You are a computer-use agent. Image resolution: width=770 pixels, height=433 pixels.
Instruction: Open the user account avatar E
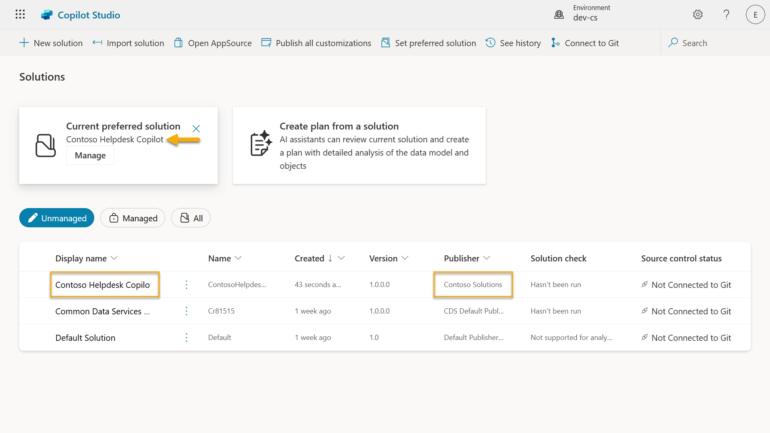click(x=755, y=14)
